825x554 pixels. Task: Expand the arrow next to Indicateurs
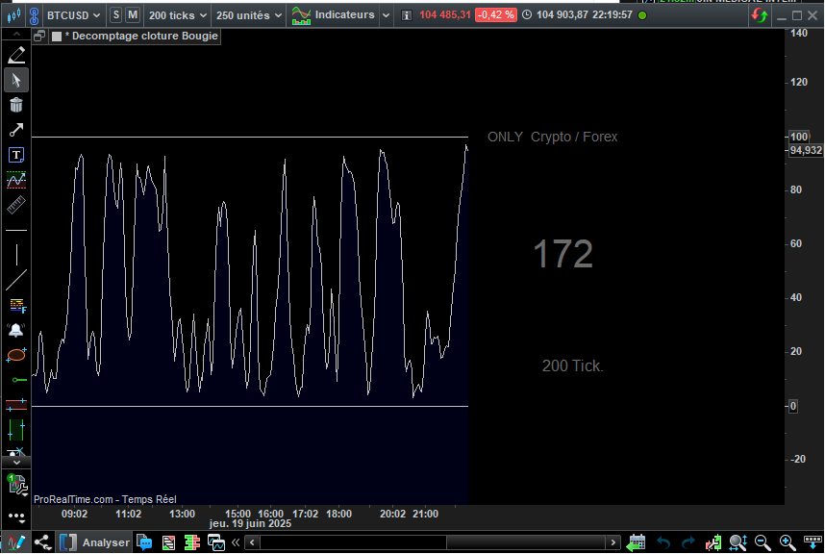pos(386,15)
